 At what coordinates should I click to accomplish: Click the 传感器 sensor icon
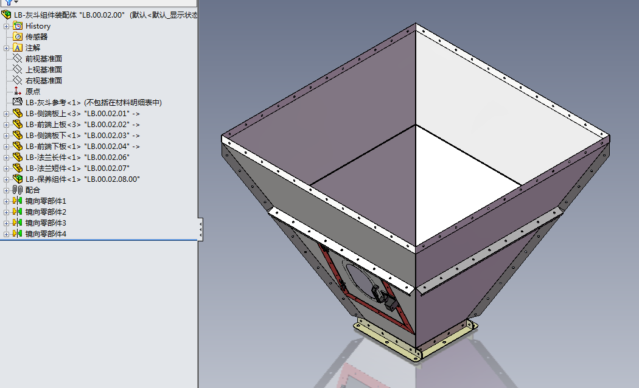(x=18, y=36)
